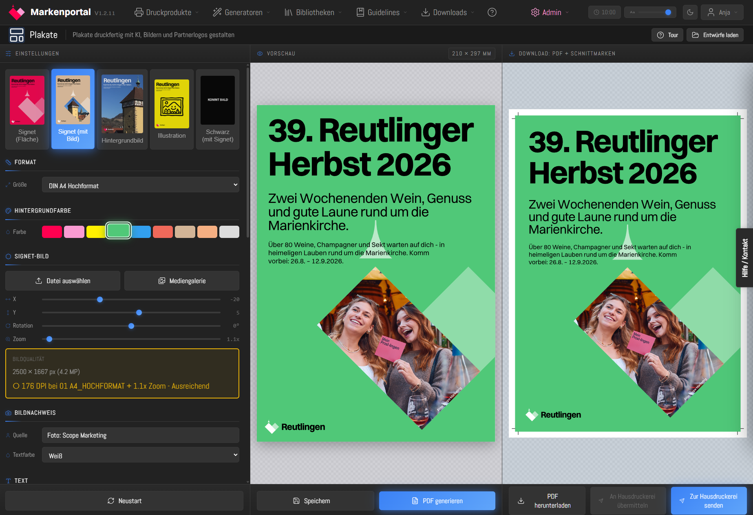The height and width of the screenshot is (515, 753).
Task: Choose the pink background color swatch
Action: pos(74,232)
